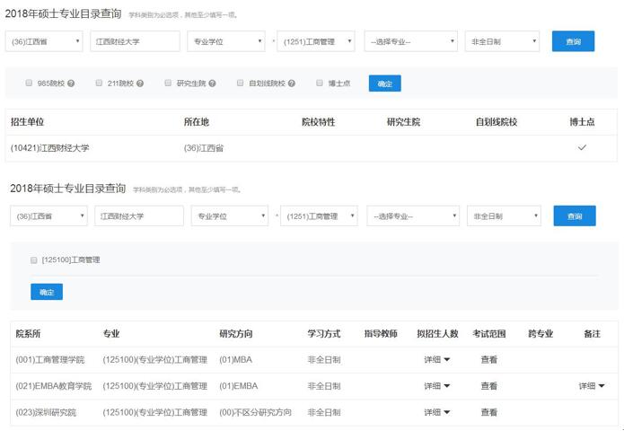Click help icon next to 自划线院校
Viewport: 624px width, 431px height.
292,84
